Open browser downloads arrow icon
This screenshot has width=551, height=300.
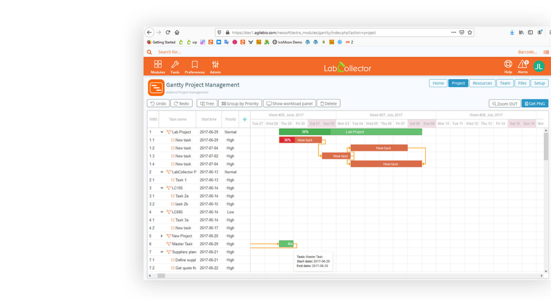click(512, 32)
